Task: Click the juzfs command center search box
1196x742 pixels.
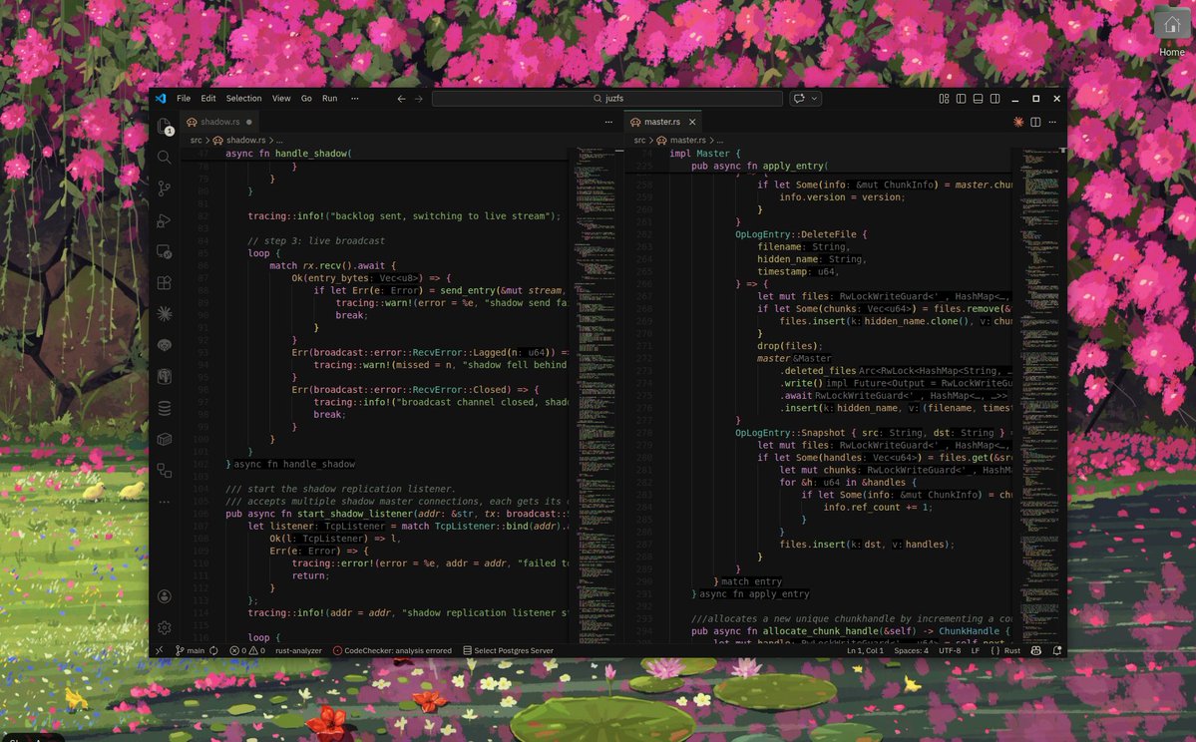Action: tap(607, 99)
